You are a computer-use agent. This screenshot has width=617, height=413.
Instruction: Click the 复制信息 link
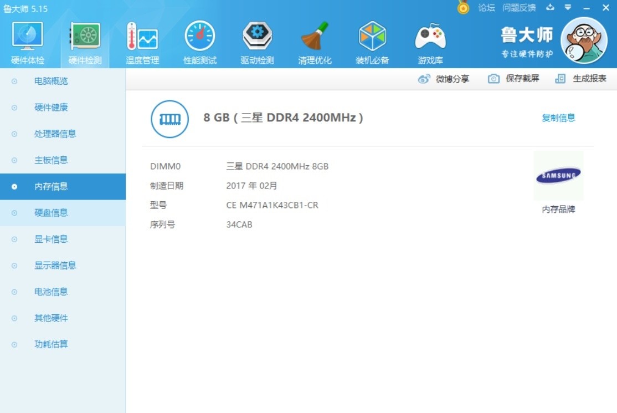tap(558, 118)
